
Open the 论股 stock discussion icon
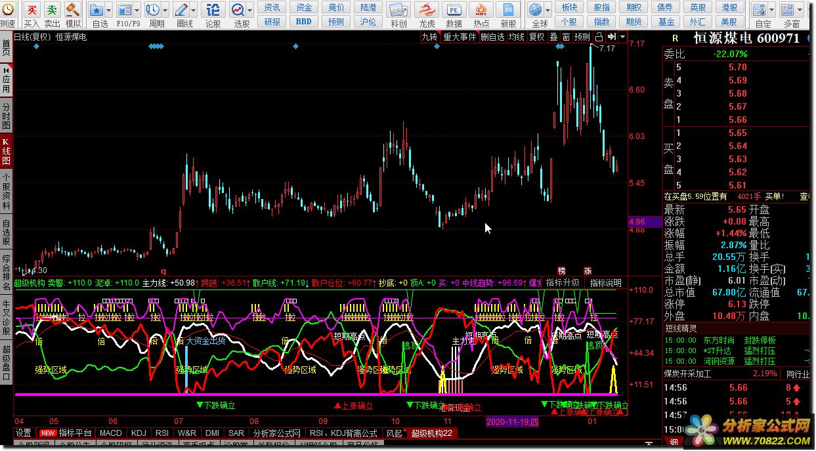click(213, 11)
